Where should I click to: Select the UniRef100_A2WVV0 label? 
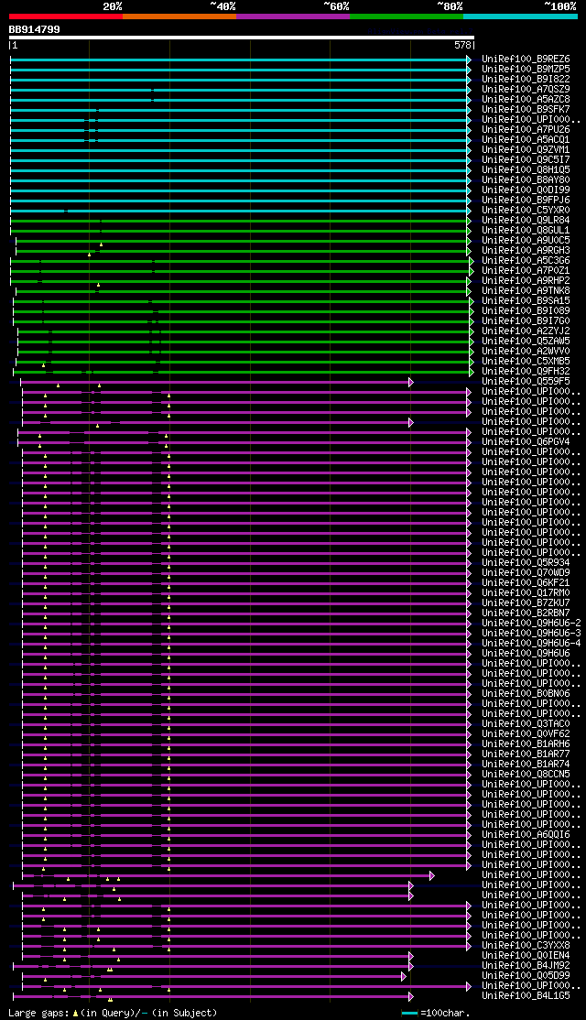pyautogui.click(x=526, y=352)
